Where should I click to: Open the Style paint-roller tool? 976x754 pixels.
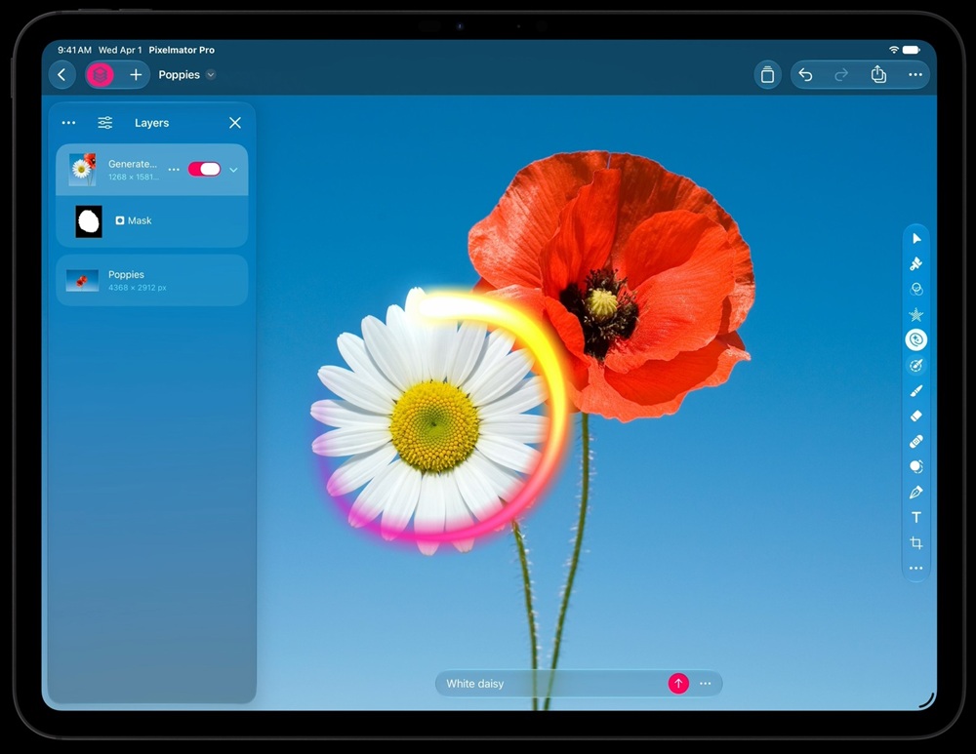[916, 263]
